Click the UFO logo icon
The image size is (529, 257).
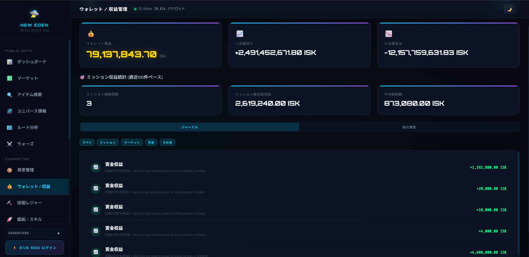tap(34, 13)
